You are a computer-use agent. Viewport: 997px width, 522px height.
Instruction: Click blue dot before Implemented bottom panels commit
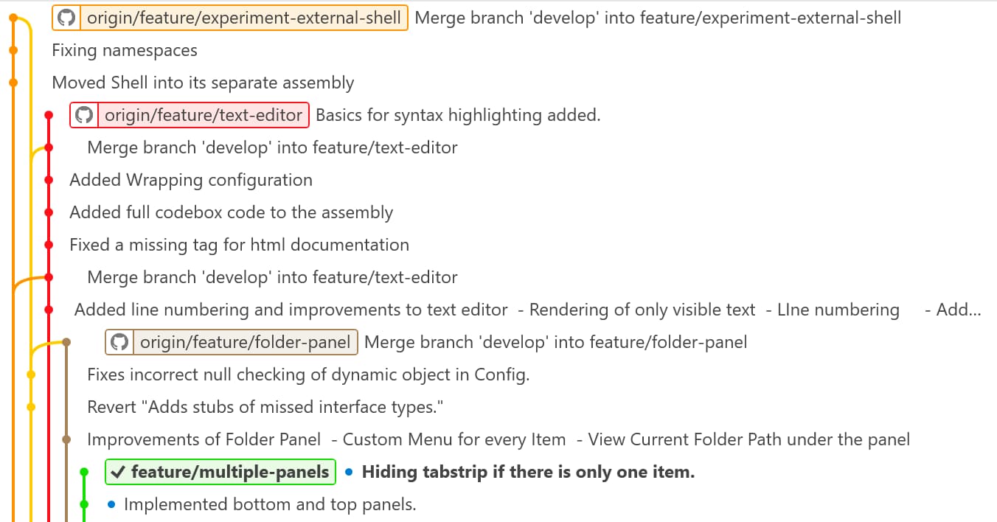[x=111, y=504]
